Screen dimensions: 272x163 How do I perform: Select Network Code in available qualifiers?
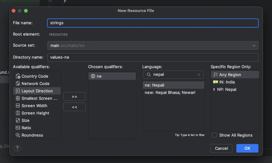click(x=37, y=84)
